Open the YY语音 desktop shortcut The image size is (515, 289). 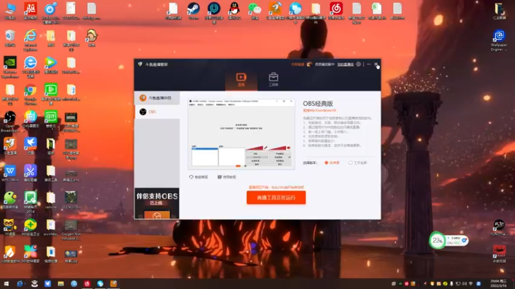(10, 227)
